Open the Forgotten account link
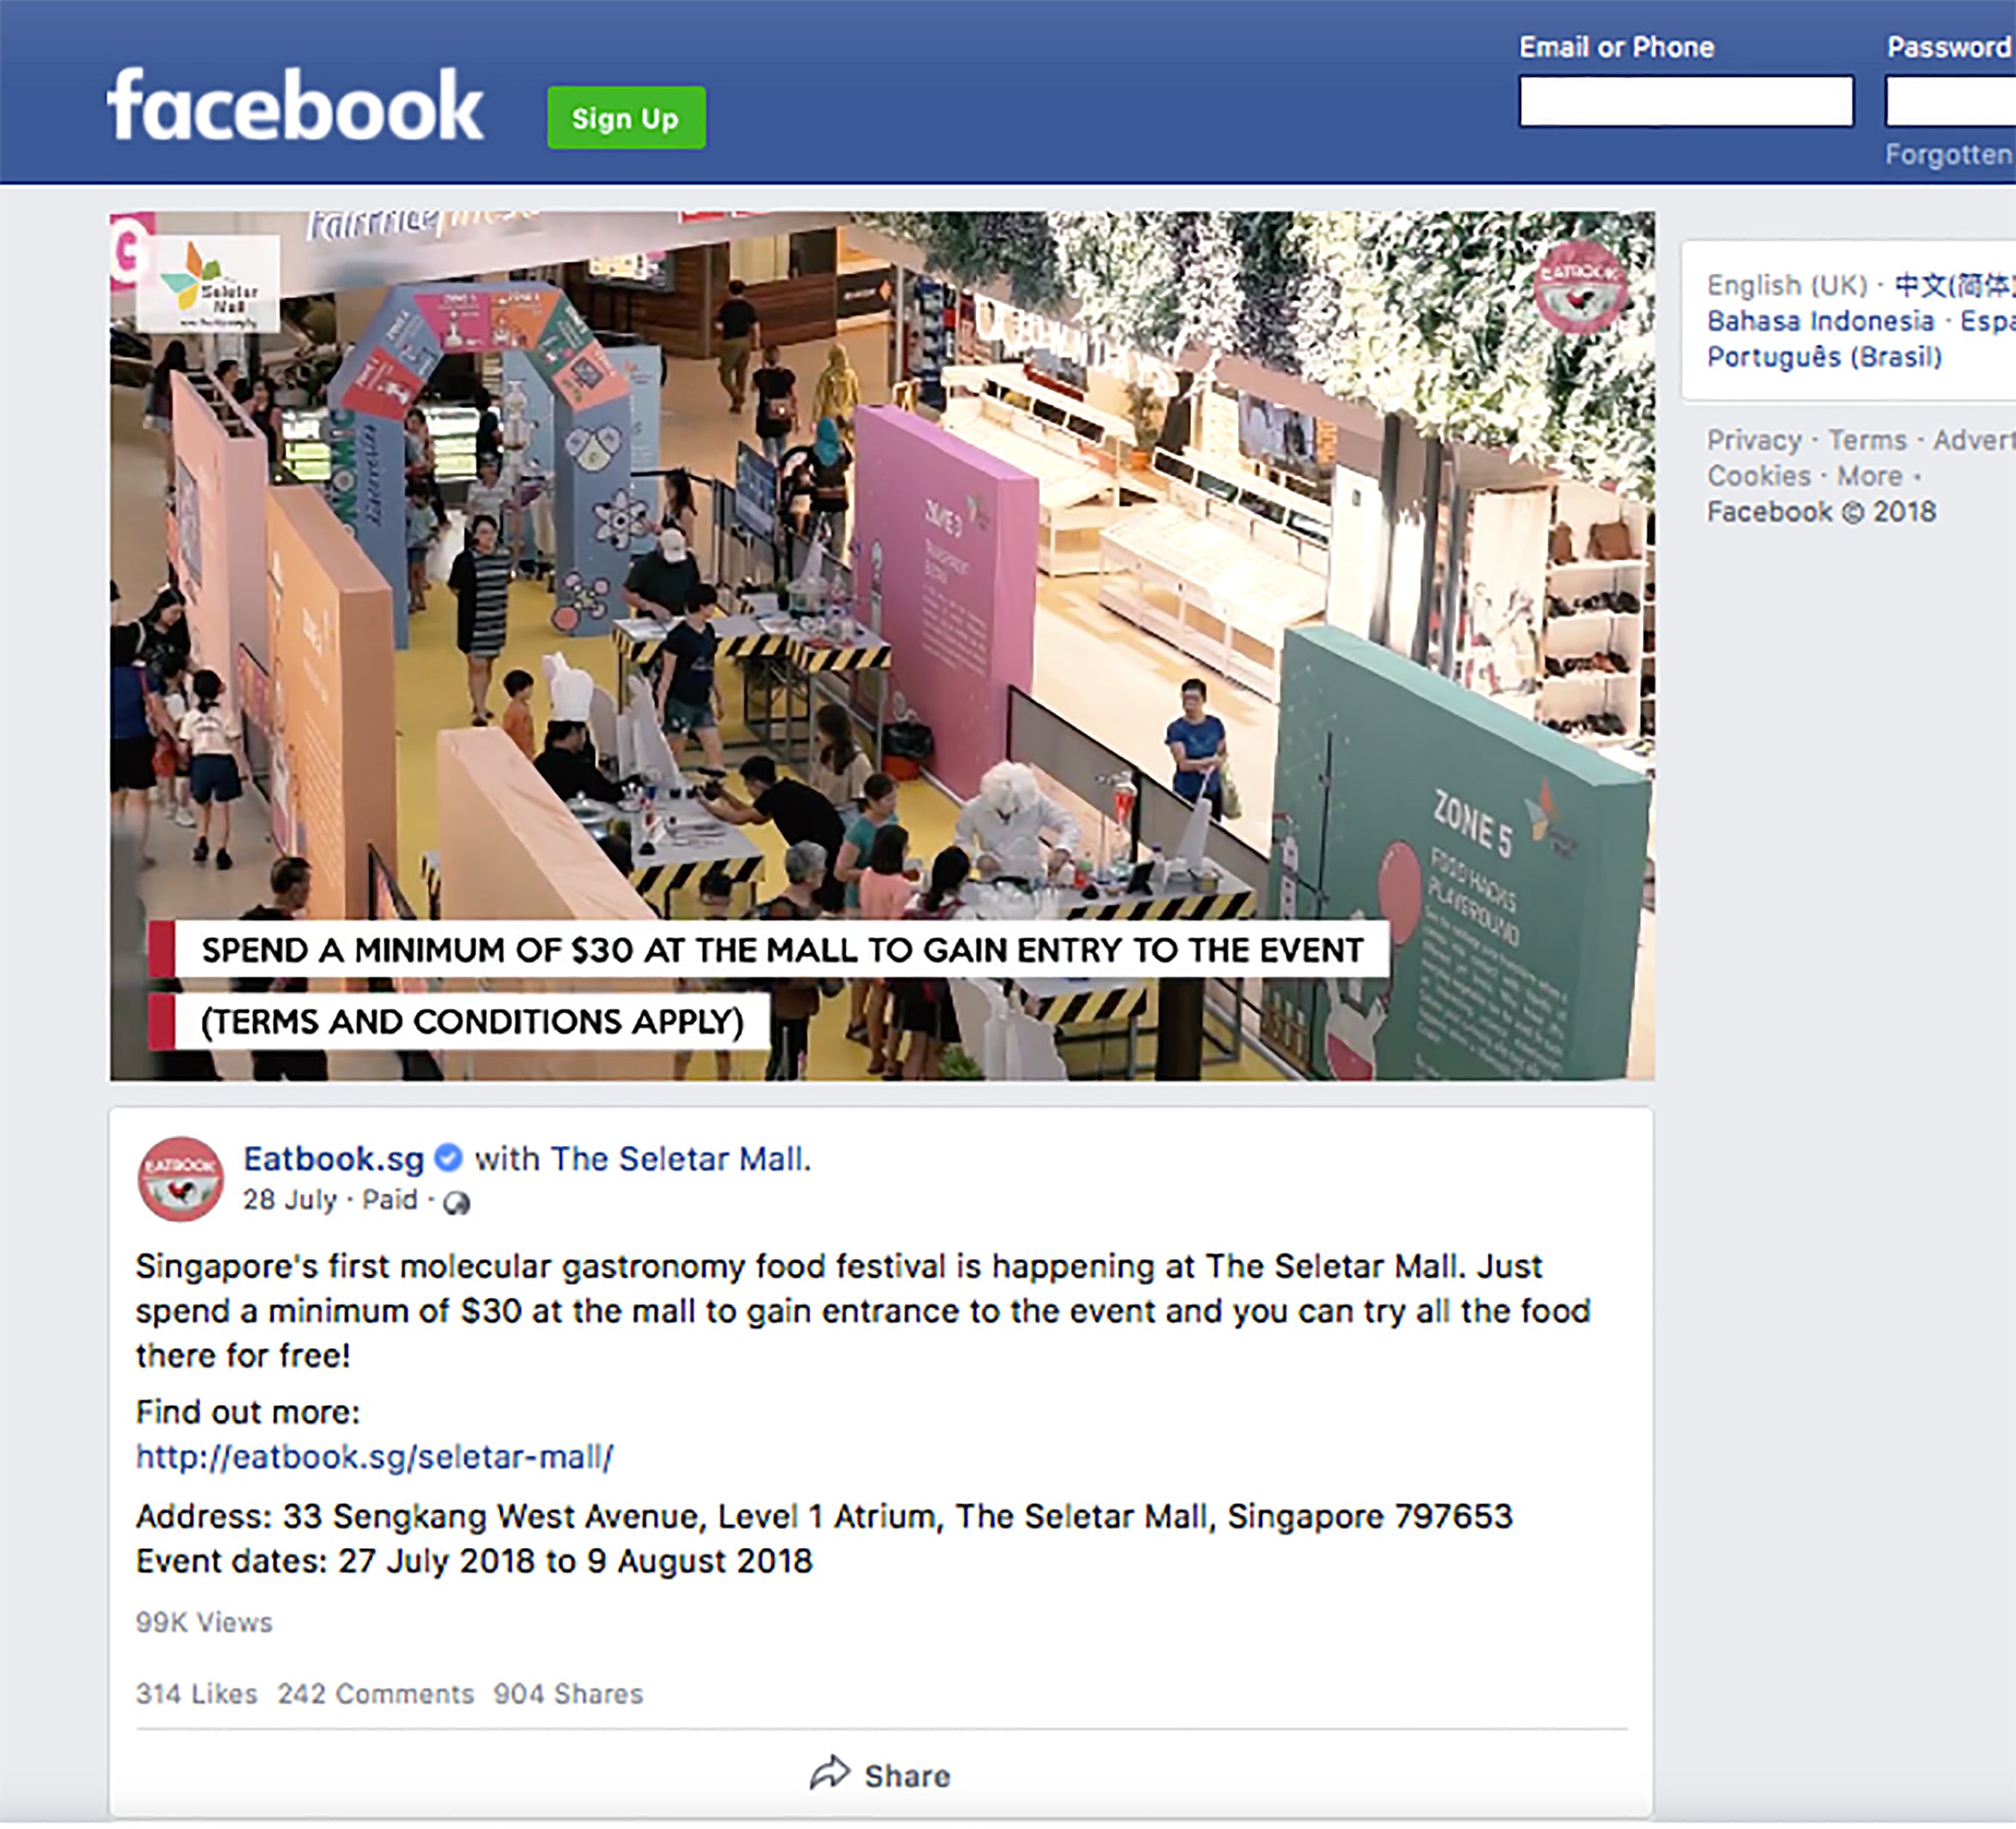2016x1829 pixels. tap(1950, 154)
